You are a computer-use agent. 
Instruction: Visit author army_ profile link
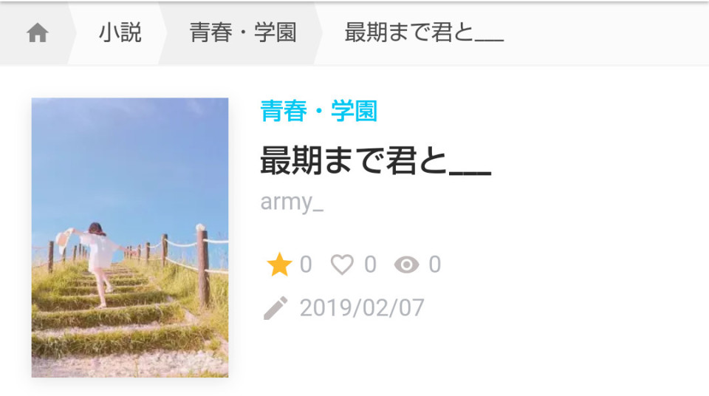pos(292,202)
